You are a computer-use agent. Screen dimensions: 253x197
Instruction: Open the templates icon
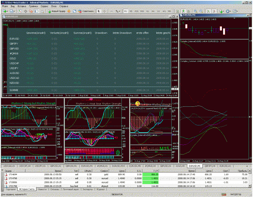pyautogui.click(x=234, y=11)
